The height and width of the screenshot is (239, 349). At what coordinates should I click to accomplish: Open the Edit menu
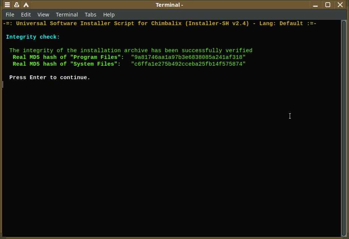[x=26, y=15]
